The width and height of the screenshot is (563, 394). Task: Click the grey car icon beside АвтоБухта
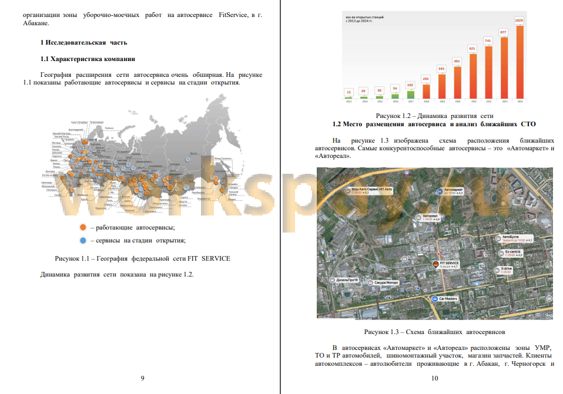tap(498, 238)
